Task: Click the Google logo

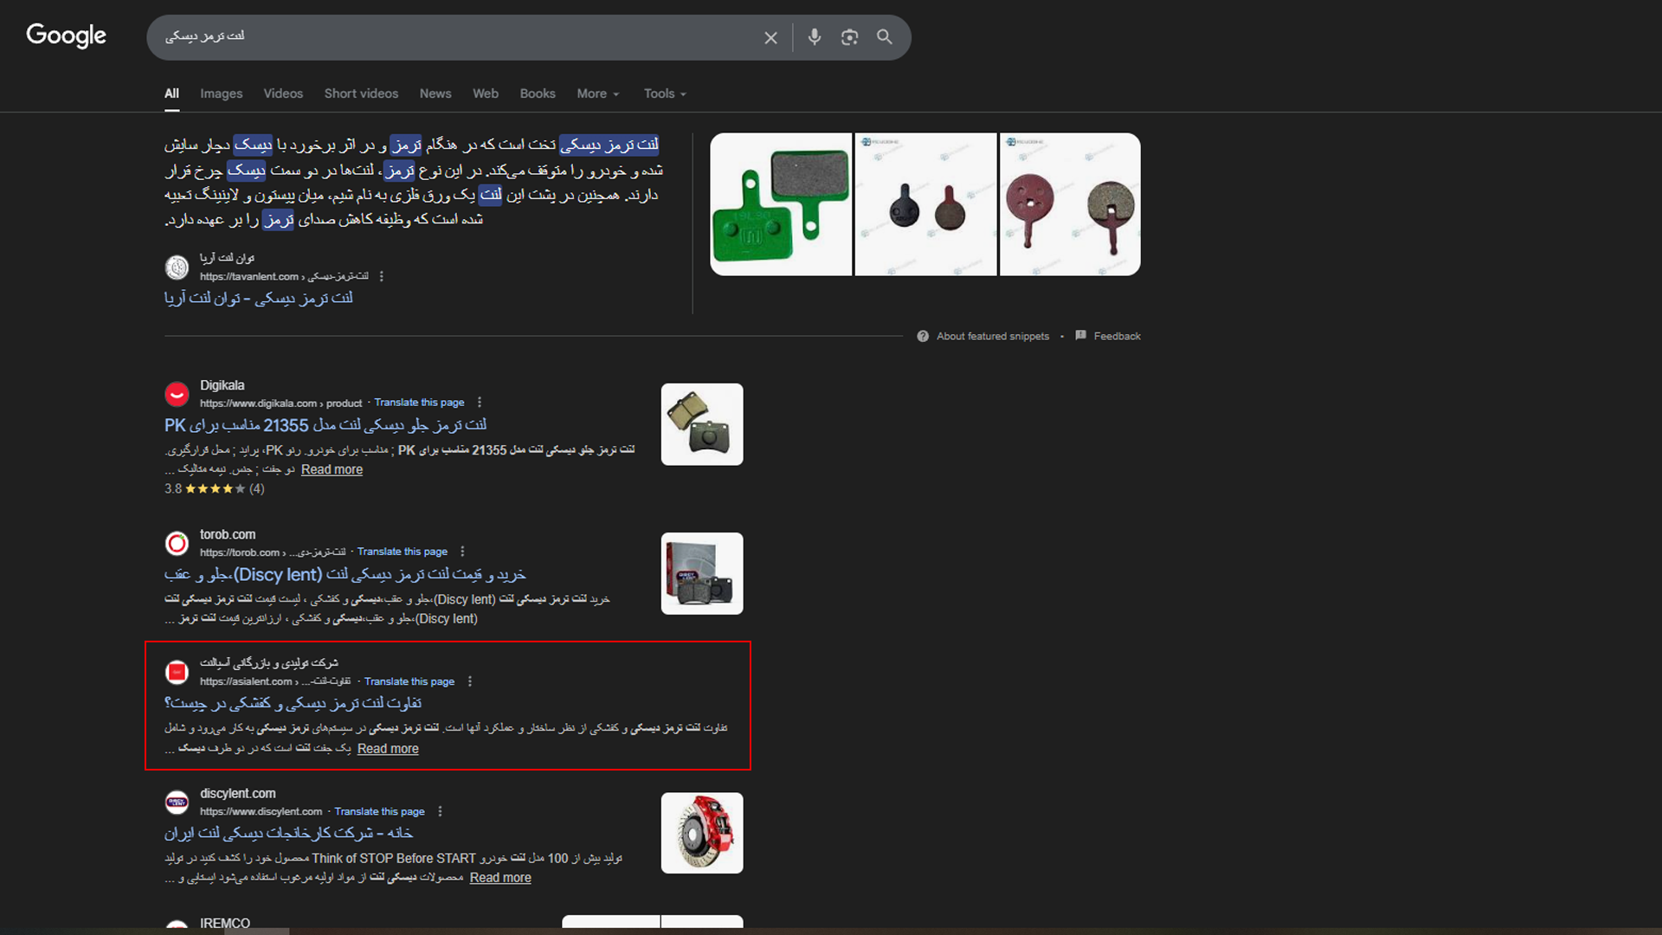Action: (x=66, y=35)
